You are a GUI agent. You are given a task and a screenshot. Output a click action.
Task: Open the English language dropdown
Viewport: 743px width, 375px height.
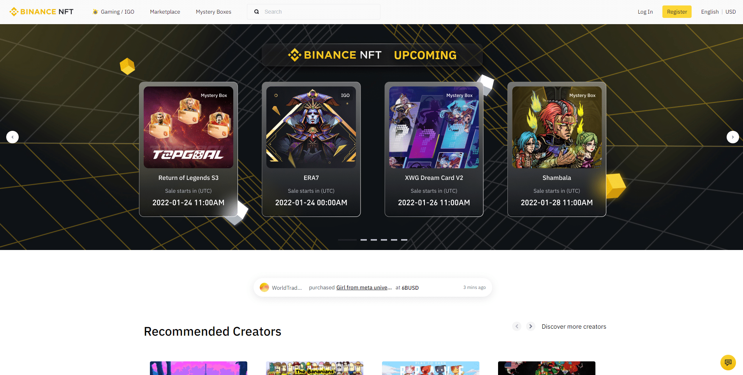(710, 12)
